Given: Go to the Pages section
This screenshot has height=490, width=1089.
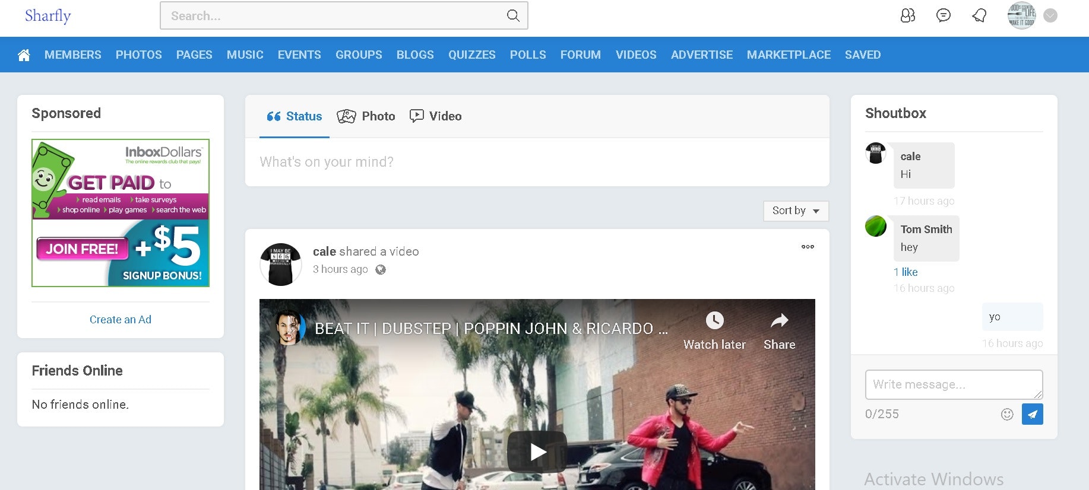Looking at the screenshot, I should pyautogui.click(x=194, y=55).
